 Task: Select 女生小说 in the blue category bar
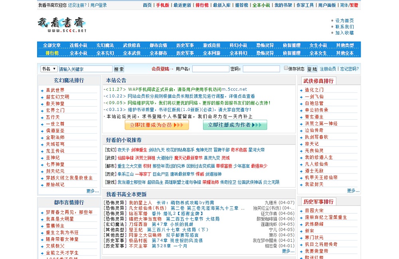pos(318,45)
